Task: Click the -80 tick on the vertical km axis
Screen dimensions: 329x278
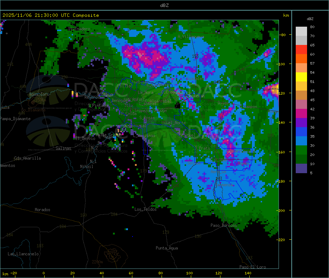Action: pos(283,35)
